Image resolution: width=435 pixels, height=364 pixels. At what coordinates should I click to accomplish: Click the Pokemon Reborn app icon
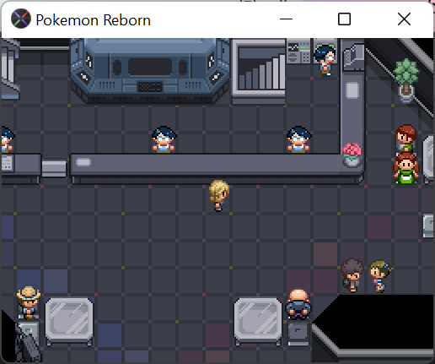(20, 19)
